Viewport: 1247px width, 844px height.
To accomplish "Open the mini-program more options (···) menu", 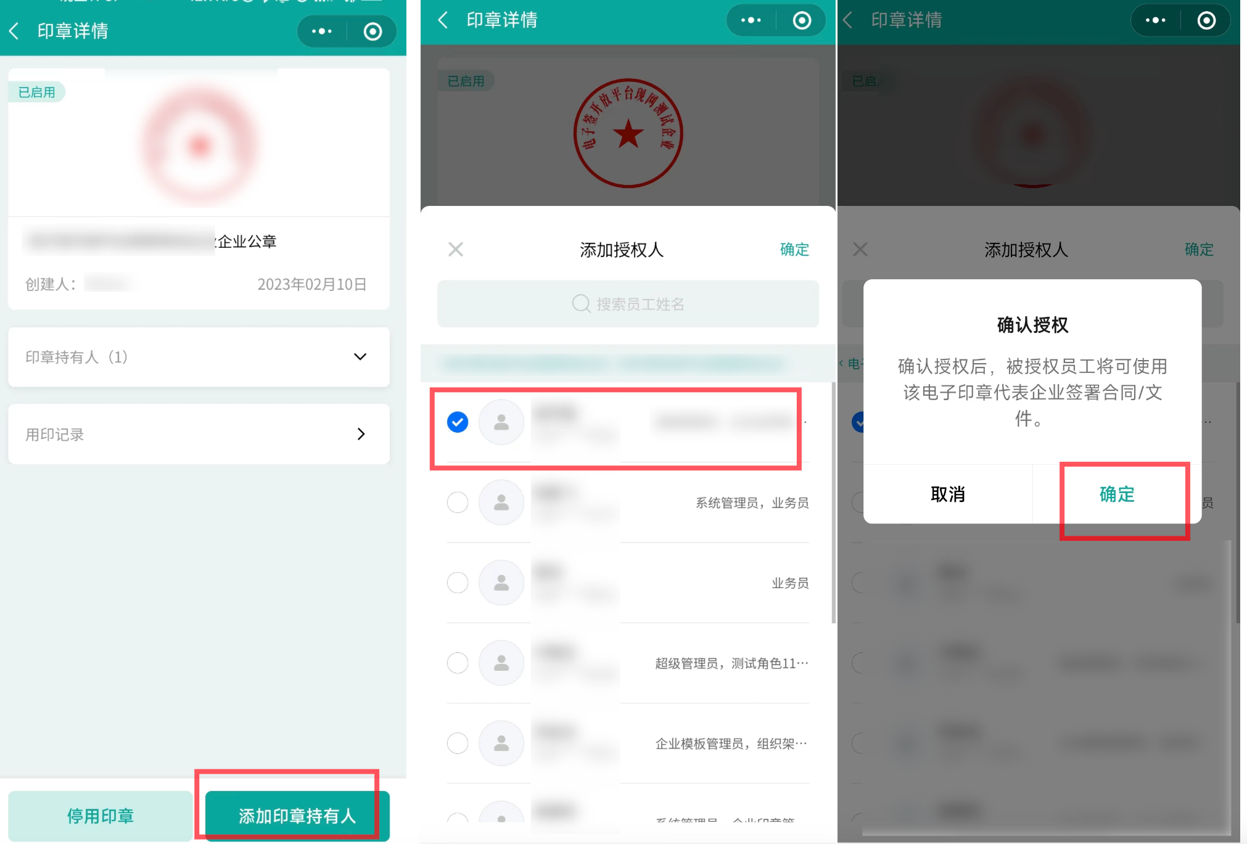I will point(321,31).
